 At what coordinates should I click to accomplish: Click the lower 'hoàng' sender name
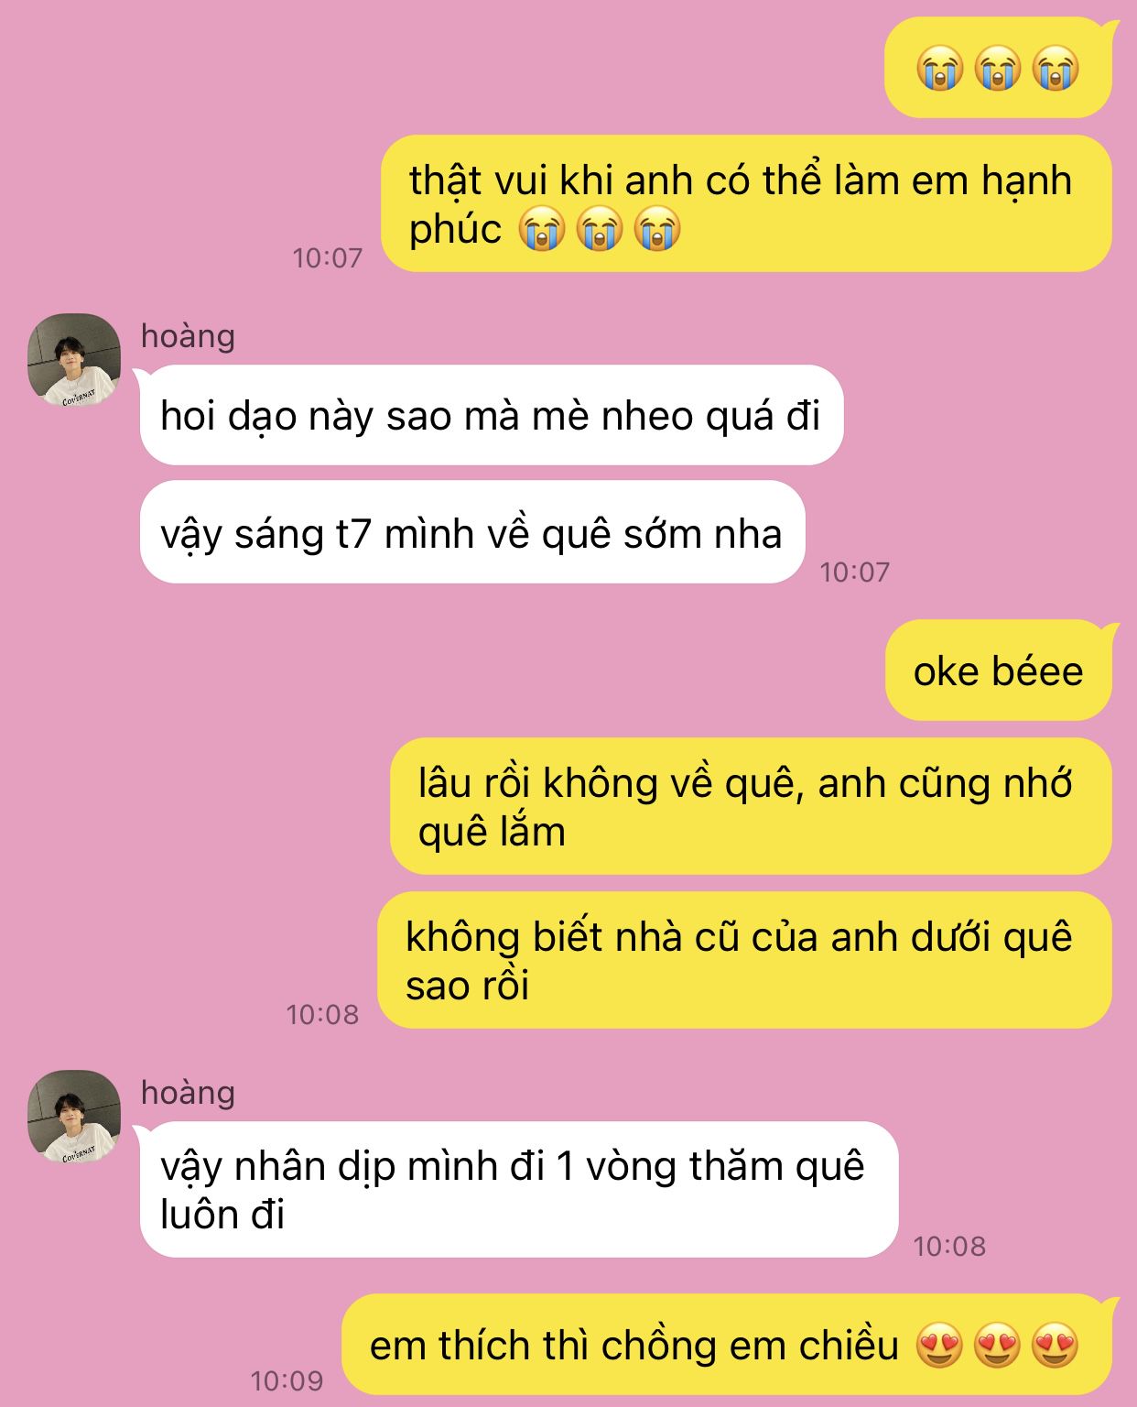pos(188,1093)
